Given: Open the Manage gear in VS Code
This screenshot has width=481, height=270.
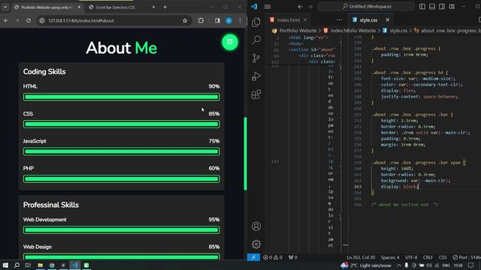Looking at the screenshot, I should [256, 244].
